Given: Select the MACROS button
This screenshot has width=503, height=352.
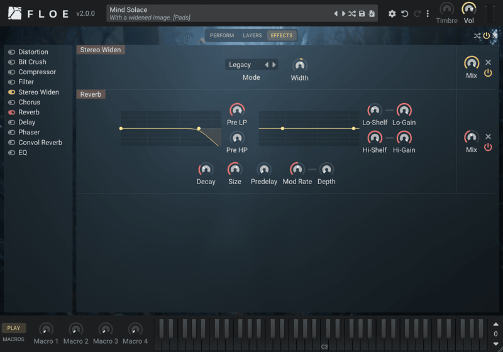Looking at the screenshot, I should (x=13, y=339).
